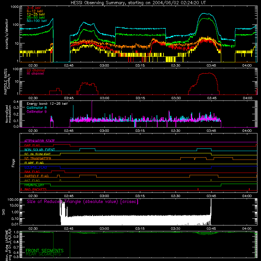261x261 pixels.
Task: Click the SC IN SUNLIGHT flag label
Action: coord(38,154)
